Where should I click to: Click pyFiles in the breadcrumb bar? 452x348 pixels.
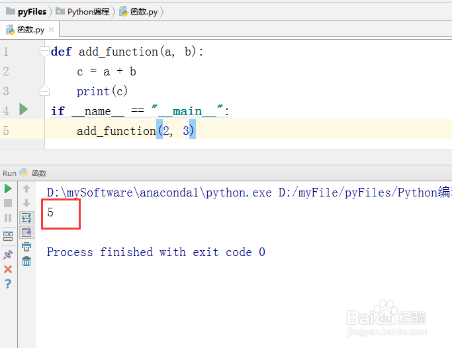pyautogui.click(x=26, y=11)
